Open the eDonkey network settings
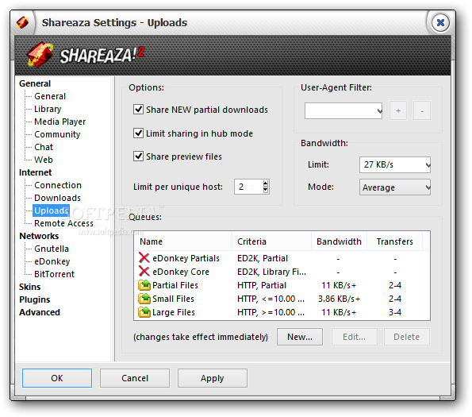472x417 pixels. [x=52, y=261]
